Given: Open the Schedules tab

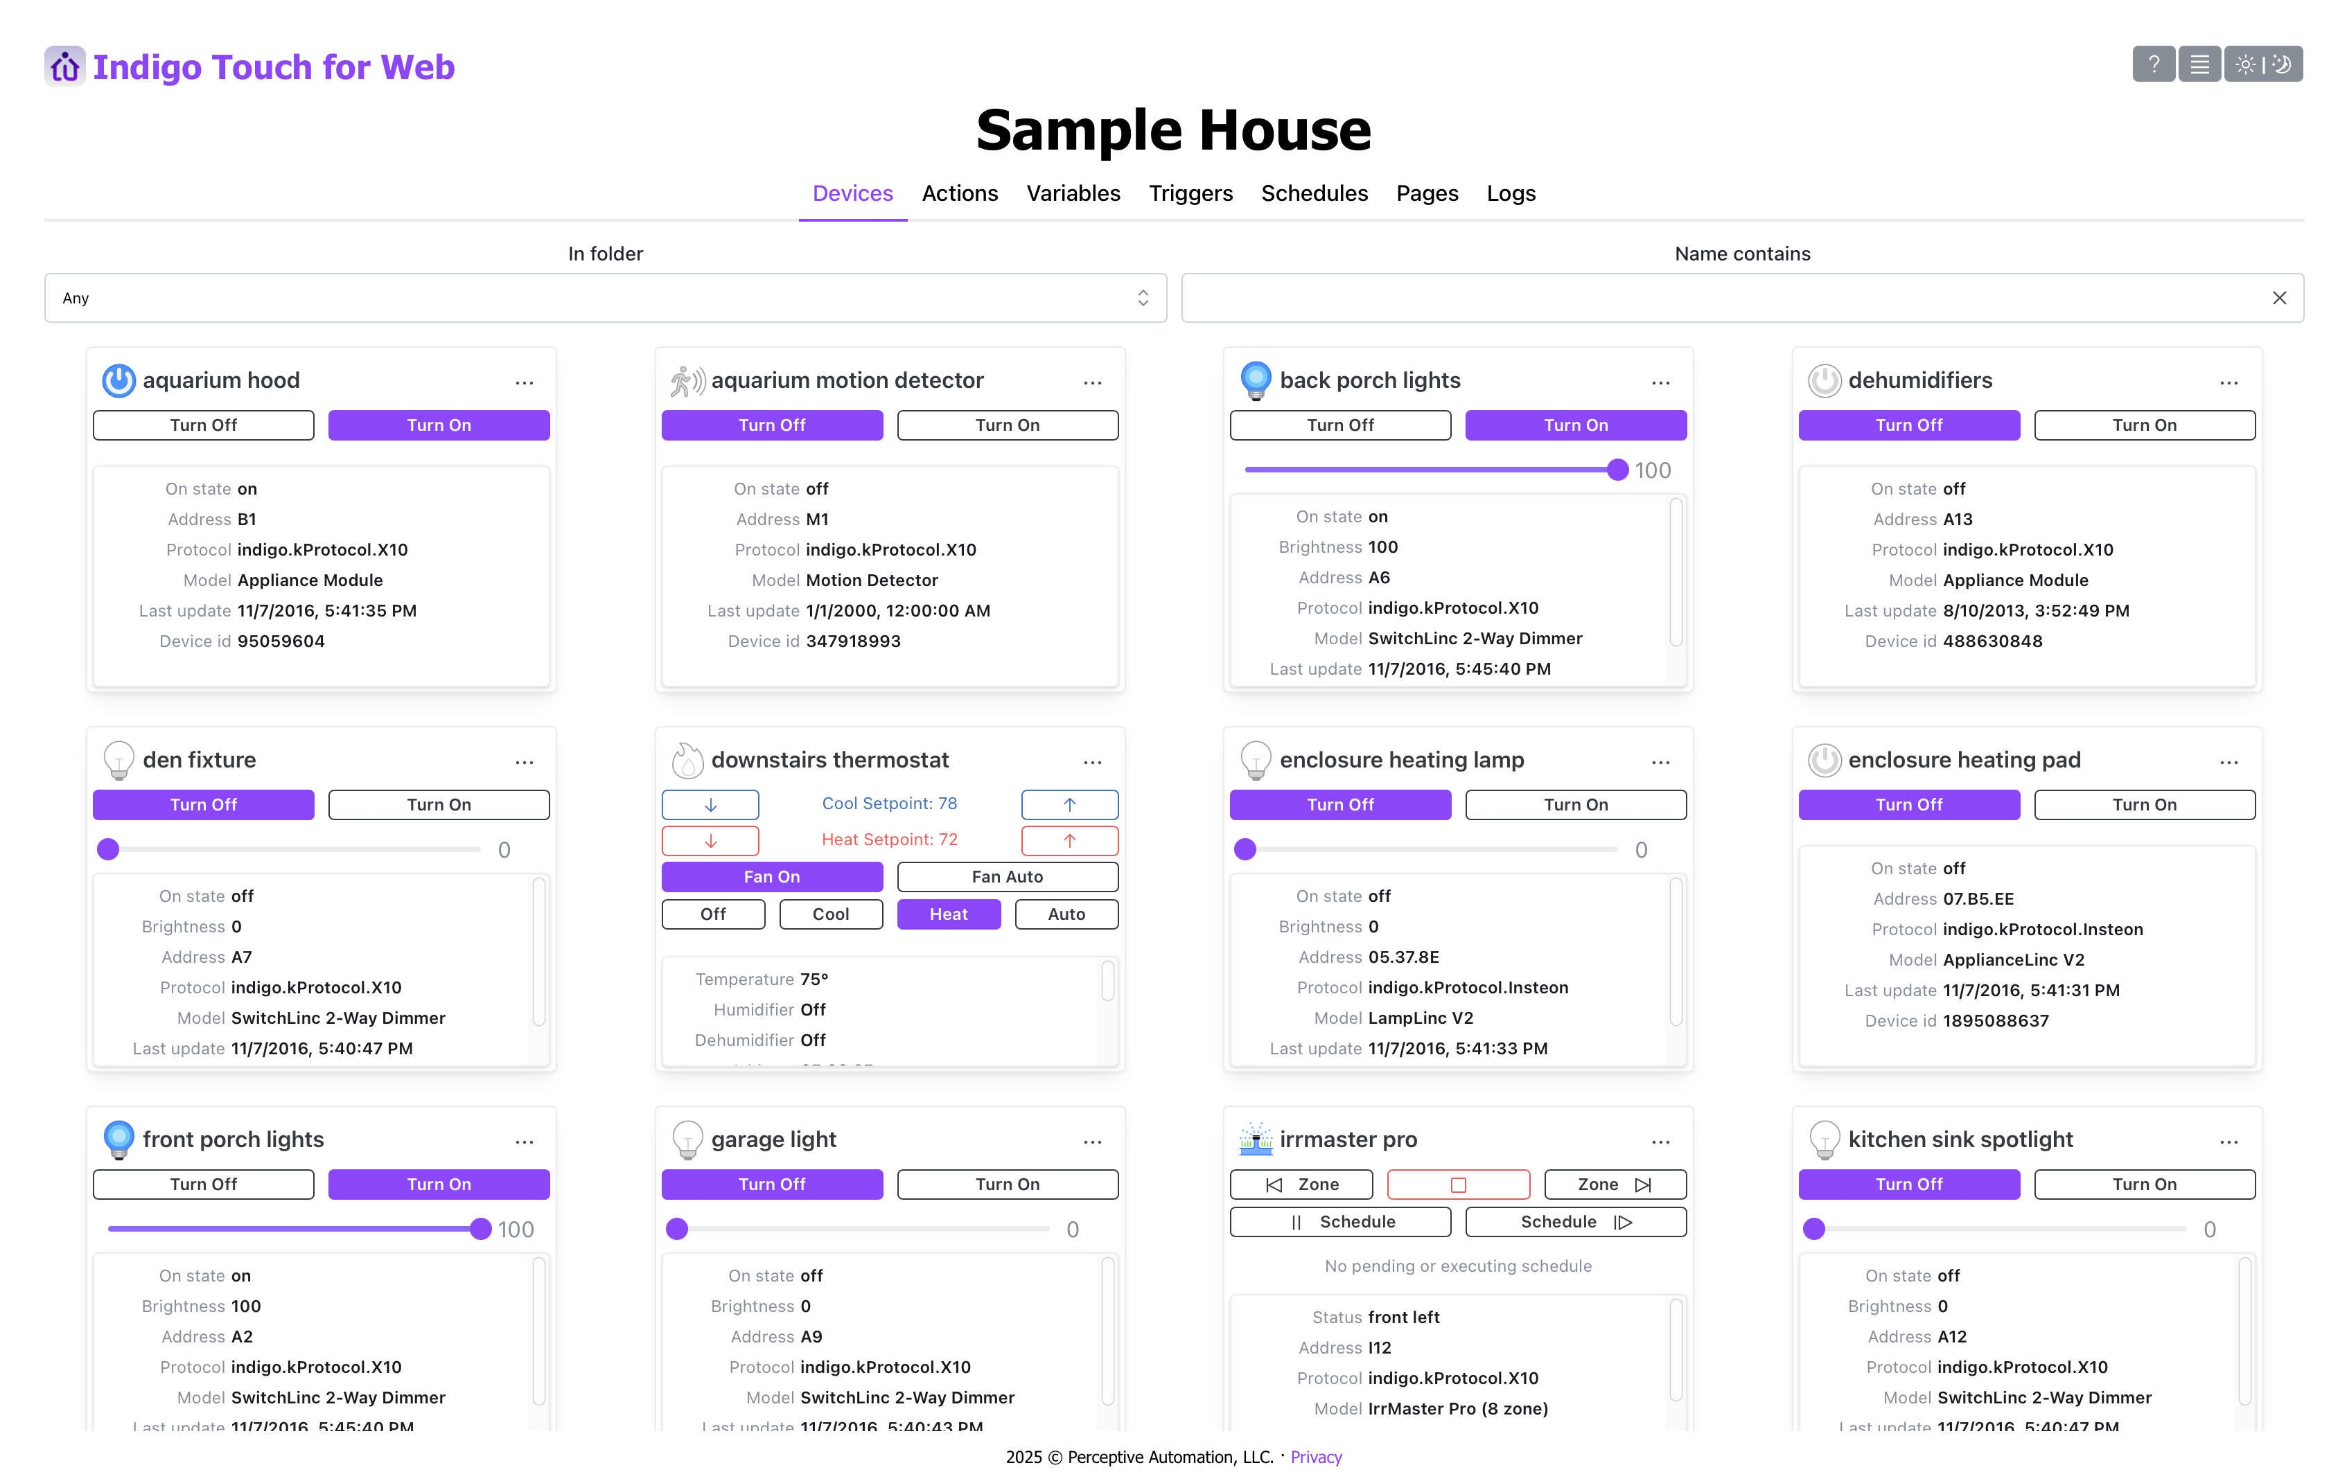Looking at the screenshot, I should 1315,193.
